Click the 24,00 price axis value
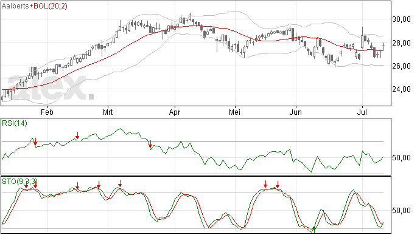 coord(401,89)
